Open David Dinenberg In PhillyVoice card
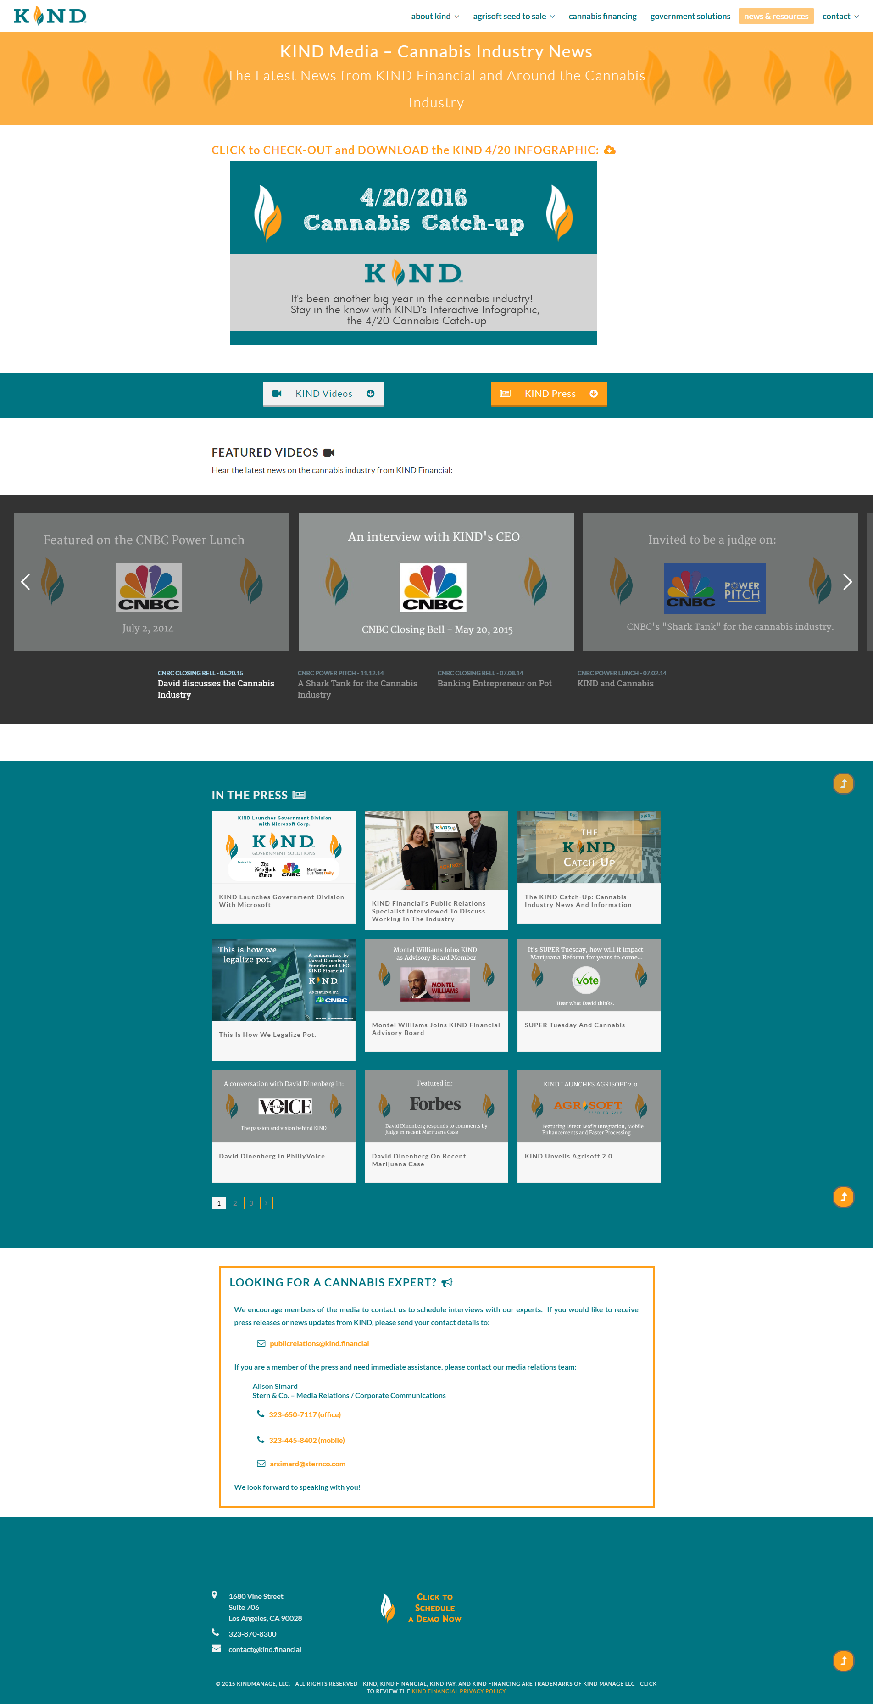873x1704 pixels. pos(283,1126)
